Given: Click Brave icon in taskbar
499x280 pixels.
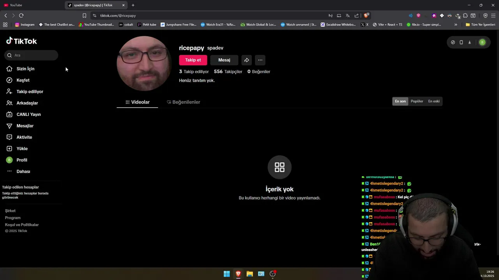Looking at the screenshot, I should [x=238, y=274].
